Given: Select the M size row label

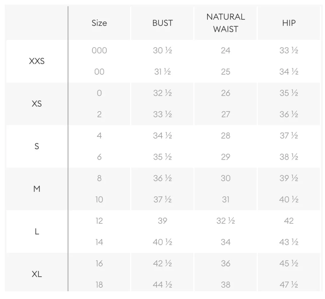Looking at the screenshot, I should pos(37,189).
